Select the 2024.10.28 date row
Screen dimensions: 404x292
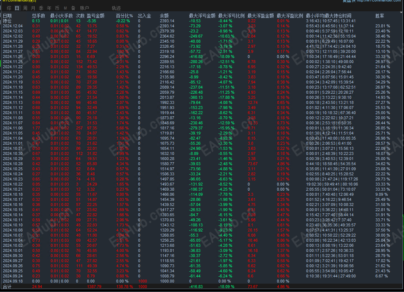click(x=13, y=164)
